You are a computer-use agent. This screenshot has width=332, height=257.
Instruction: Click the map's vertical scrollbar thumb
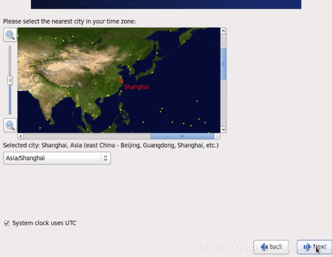(x=223, y=64)
